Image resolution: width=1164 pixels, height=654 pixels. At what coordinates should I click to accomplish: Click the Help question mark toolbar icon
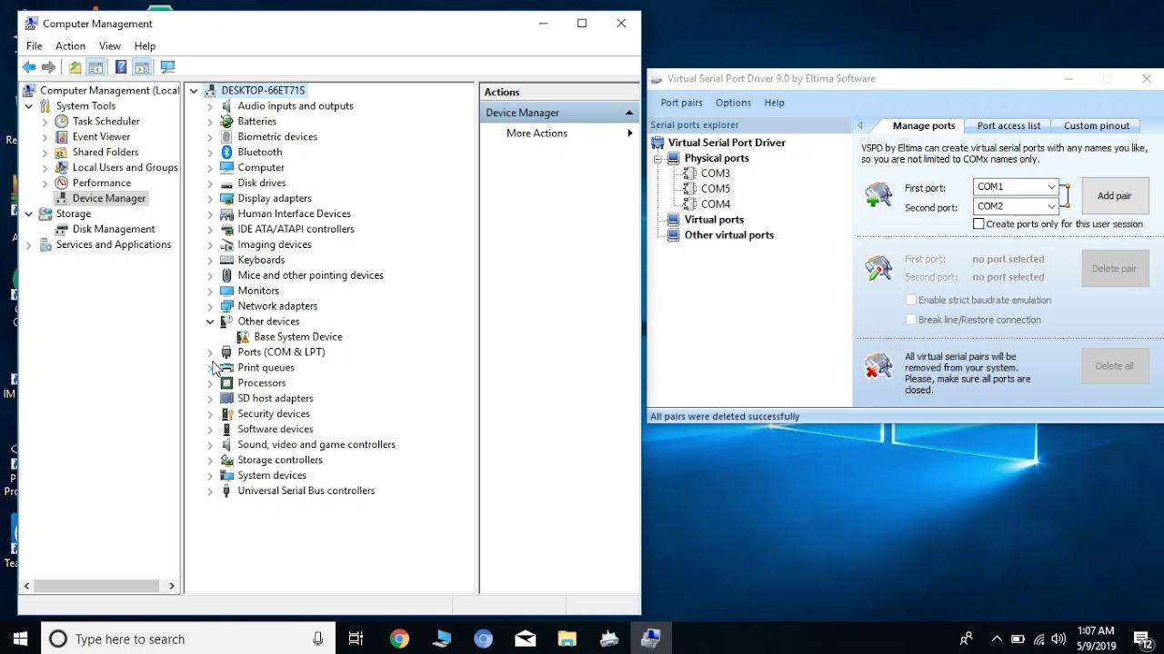coord(121,67)
